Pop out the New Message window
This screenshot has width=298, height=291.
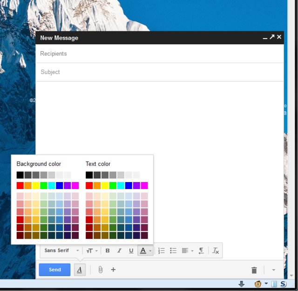[x=272, y=37]
